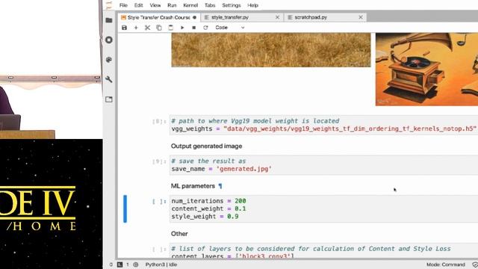
Task: Open the File Browser sidebar folder icon
Action: [109, 20]
